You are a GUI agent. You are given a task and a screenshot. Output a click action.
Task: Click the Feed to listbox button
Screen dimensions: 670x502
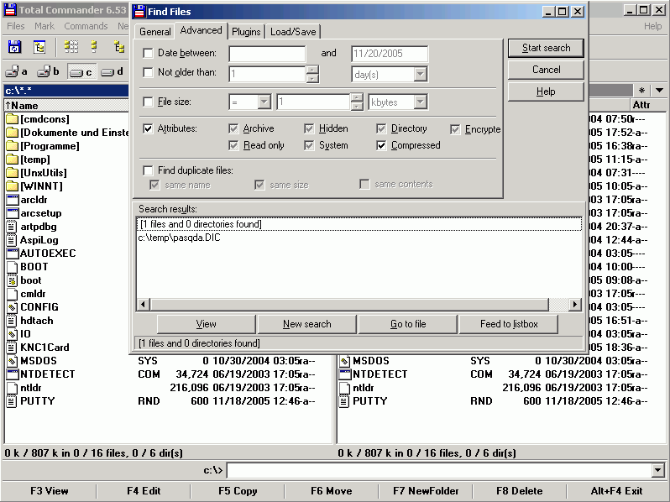tap(509, 324)
